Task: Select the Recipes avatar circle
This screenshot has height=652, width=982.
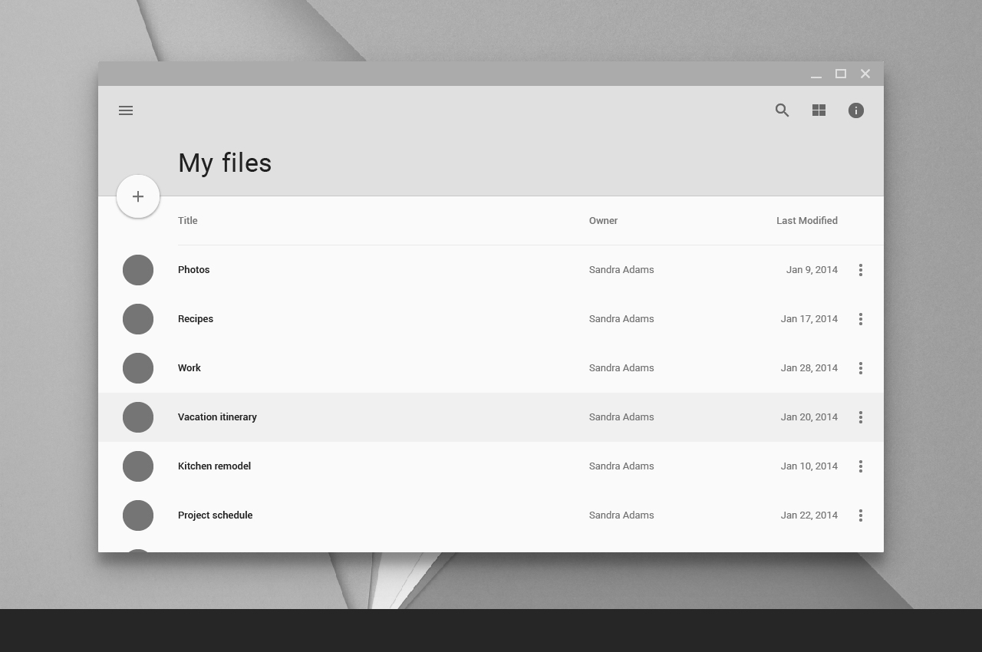Action: [138, 319]
